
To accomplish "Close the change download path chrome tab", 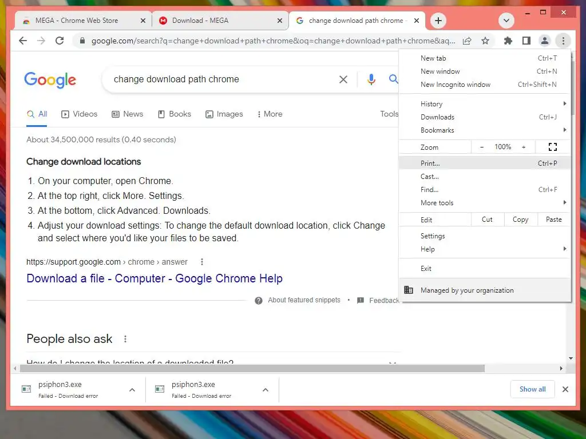I will tap(417, 21).
